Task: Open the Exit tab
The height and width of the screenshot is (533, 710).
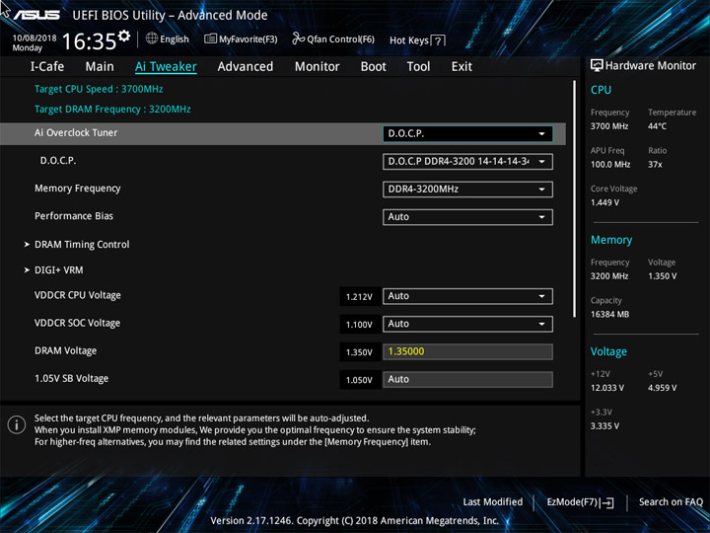Action: [461, 67]
